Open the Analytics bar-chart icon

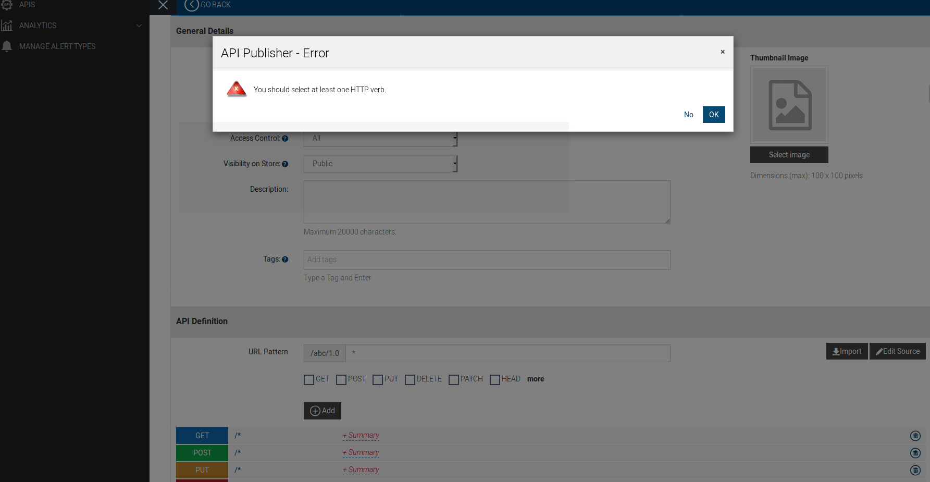click(x=7, y=25)
